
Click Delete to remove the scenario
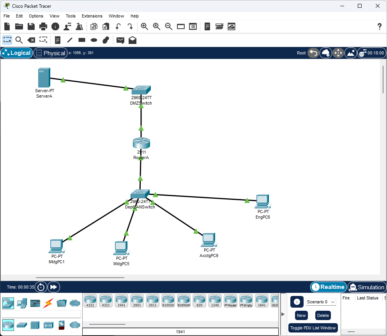323,315
